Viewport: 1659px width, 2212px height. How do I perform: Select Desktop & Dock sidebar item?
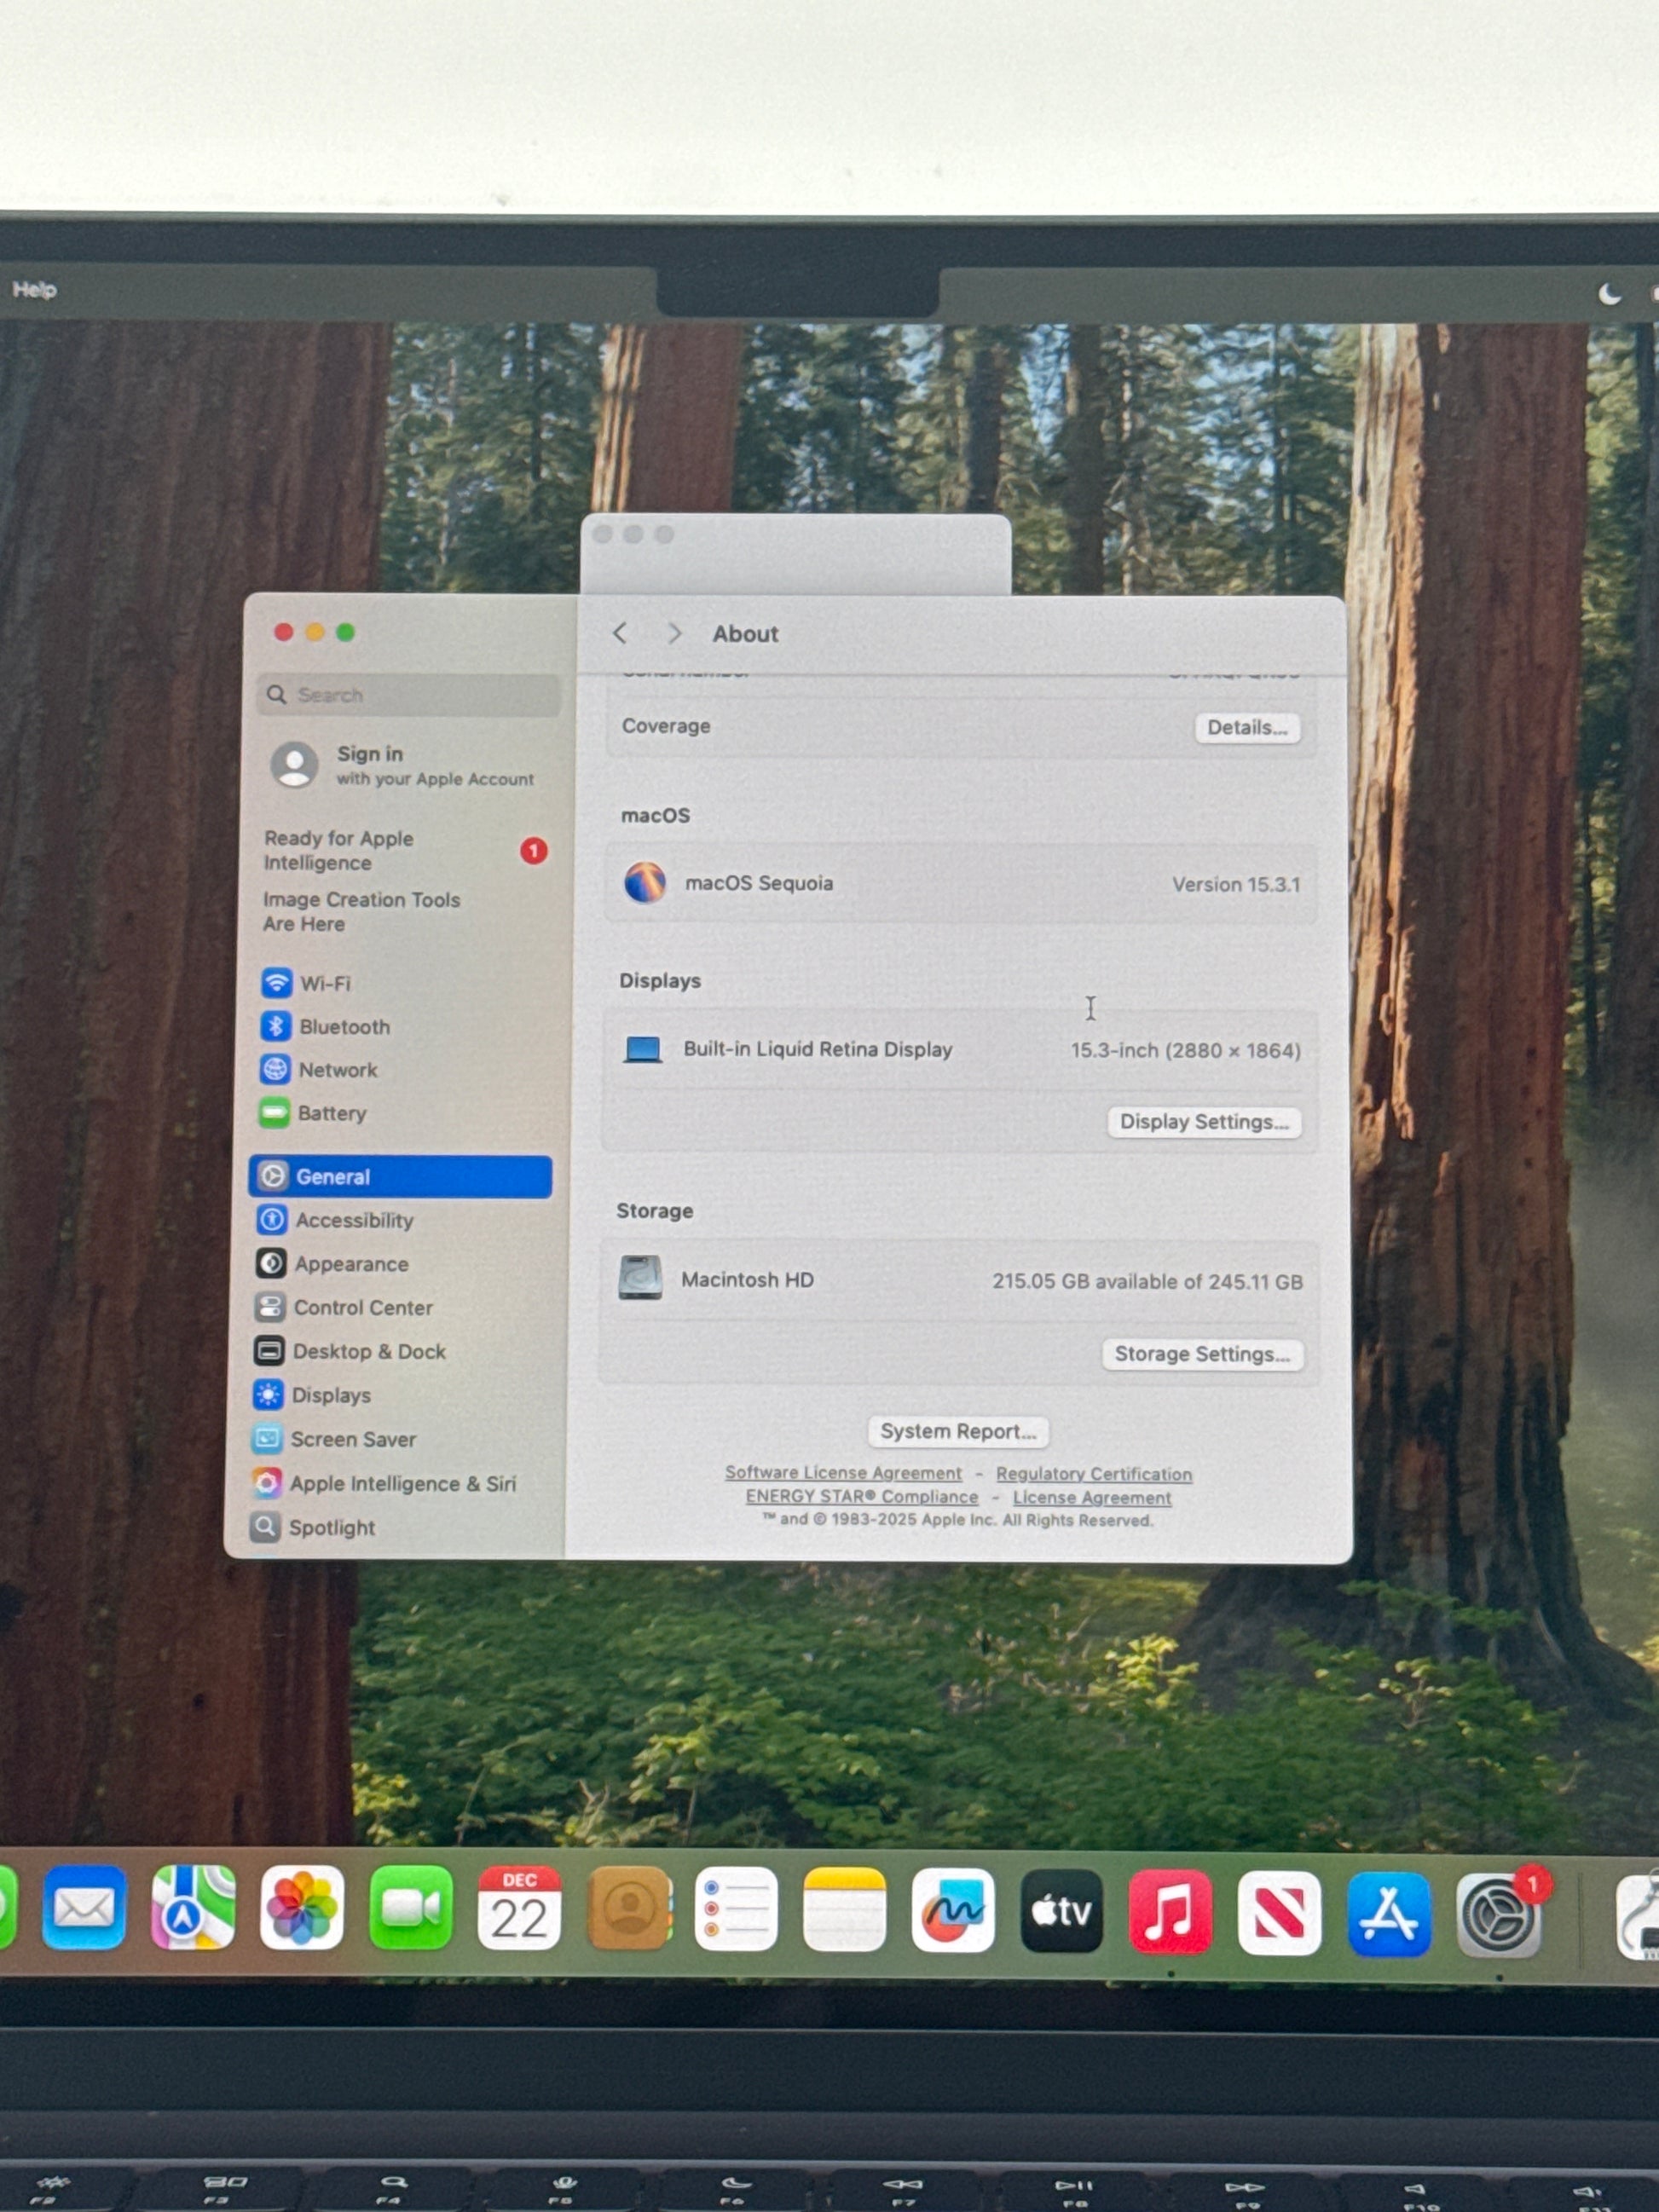click(x=368, y=1351)
